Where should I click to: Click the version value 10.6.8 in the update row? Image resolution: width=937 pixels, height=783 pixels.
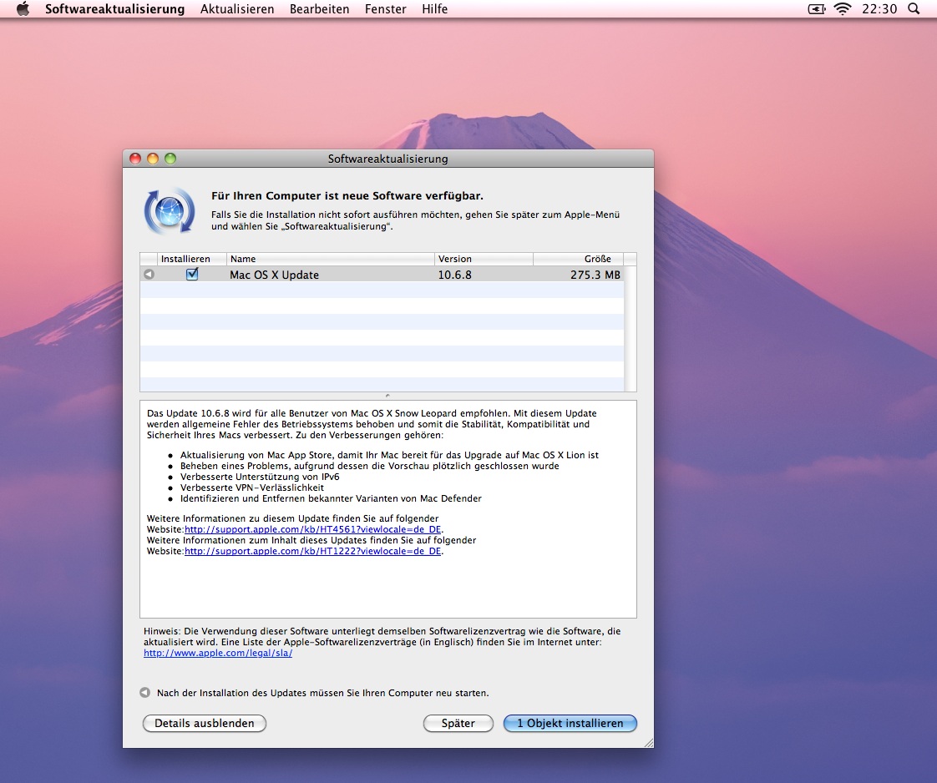[455, 275]
